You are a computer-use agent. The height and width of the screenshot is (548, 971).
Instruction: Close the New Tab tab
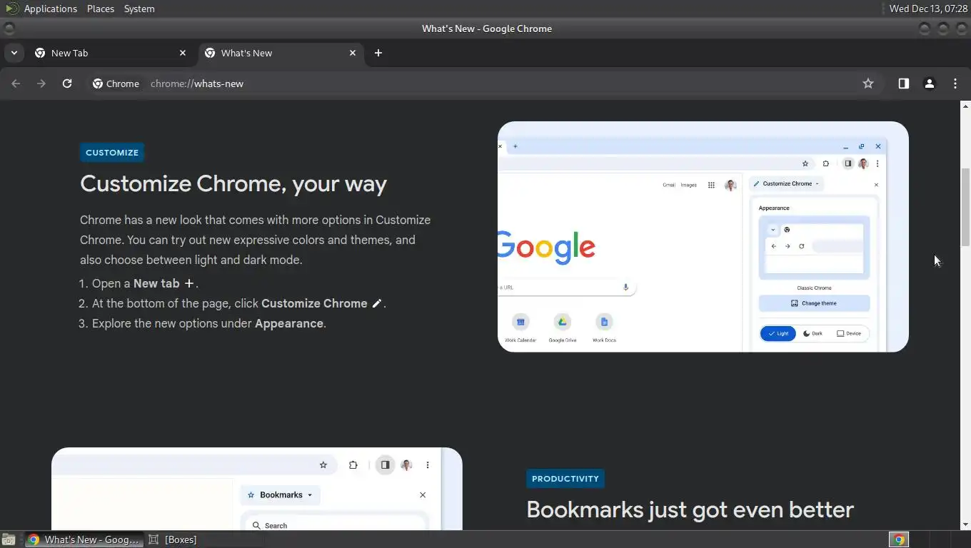pyautogui.click(x=183, y=53)
